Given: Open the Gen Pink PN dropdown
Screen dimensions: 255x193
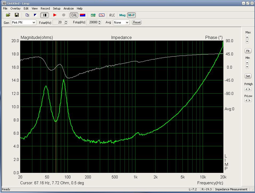Looking at the screenshot, I should [24, 22].
